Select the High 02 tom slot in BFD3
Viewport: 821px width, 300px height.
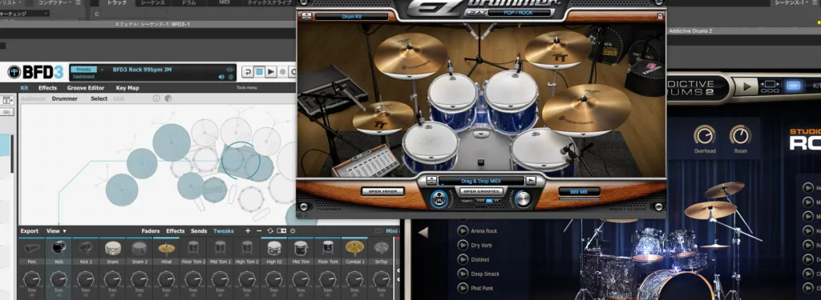coord(274,251)
